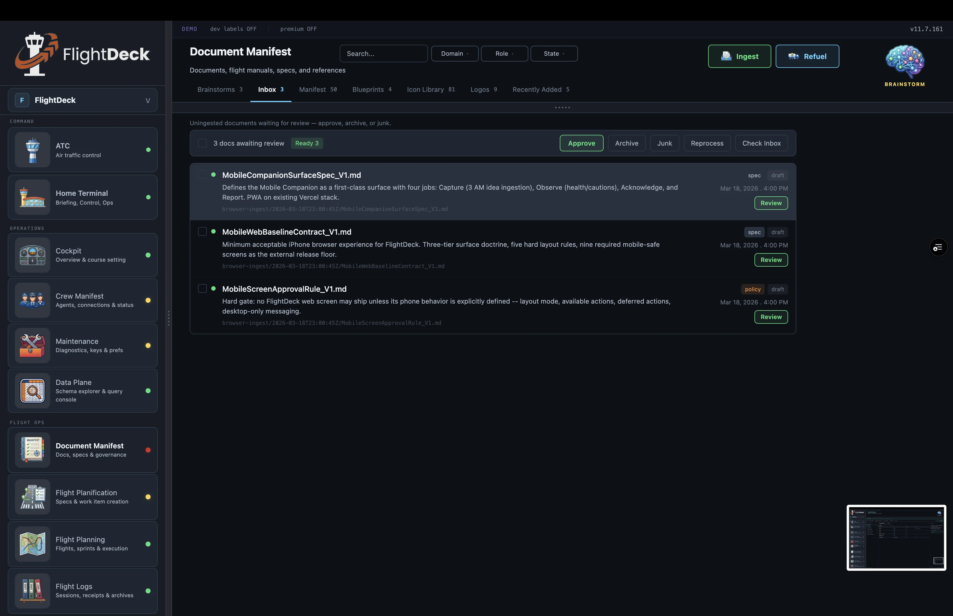Image resolution: width=953 pixels, height=616 pixels.
Task: Check the select-all docs checkbox
Action: 202,143
